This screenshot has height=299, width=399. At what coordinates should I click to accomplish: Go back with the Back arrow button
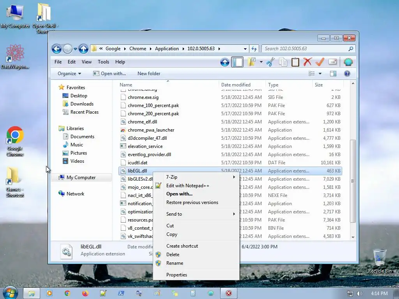56,49
